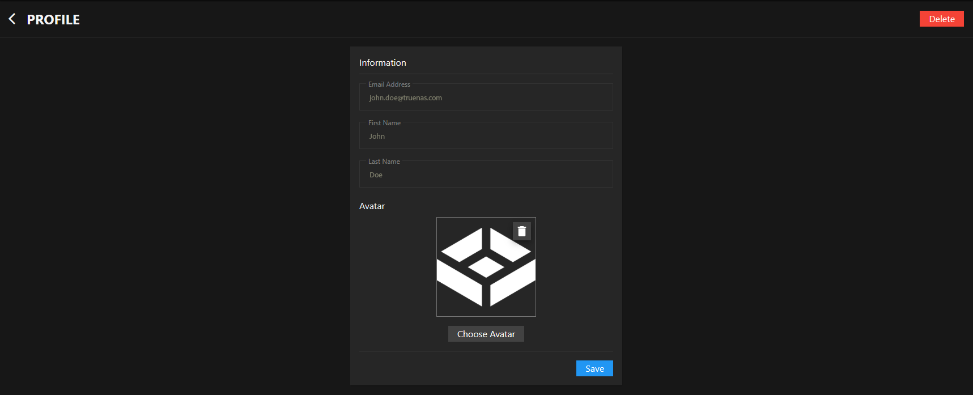
Task: Click the Information section heading
Action: click(x=383, y=63)
